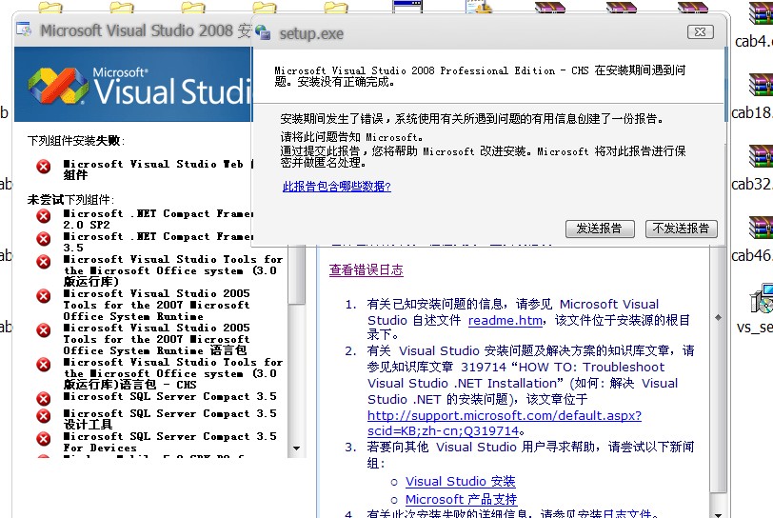Select the cab4 archive icon on desktop
The width and height of the screenshot is (773, 518).
tap(761, 14)
